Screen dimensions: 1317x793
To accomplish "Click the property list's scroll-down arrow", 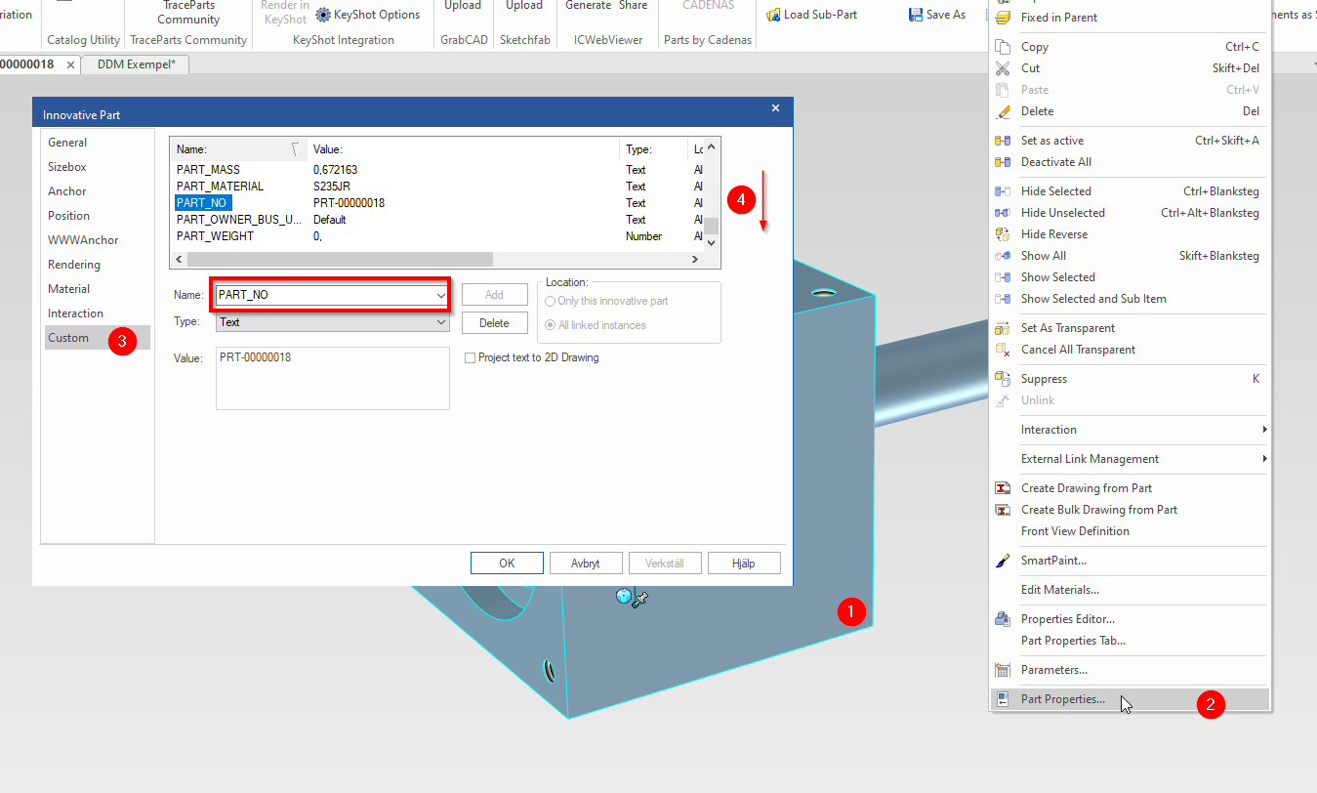I will tap(712, 242).
